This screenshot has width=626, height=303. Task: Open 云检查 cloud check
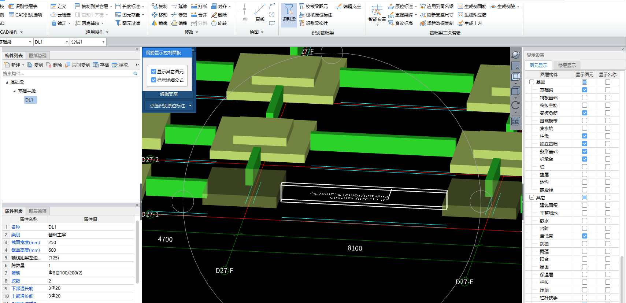[61, 15]
